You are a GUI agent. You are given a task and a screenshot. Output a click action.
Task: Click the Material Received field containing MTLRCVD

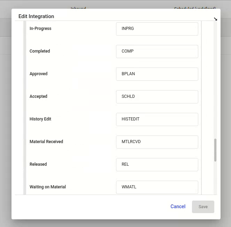tap(157, 142)
